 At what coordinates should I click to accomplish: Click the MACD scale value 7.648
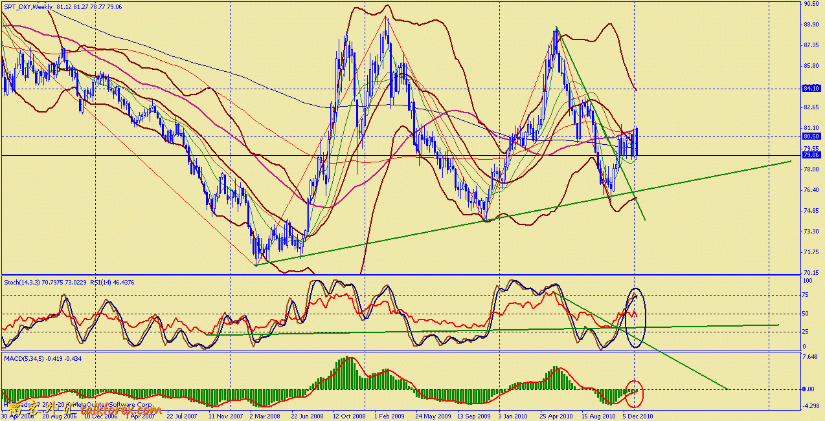tap(811, 357)
